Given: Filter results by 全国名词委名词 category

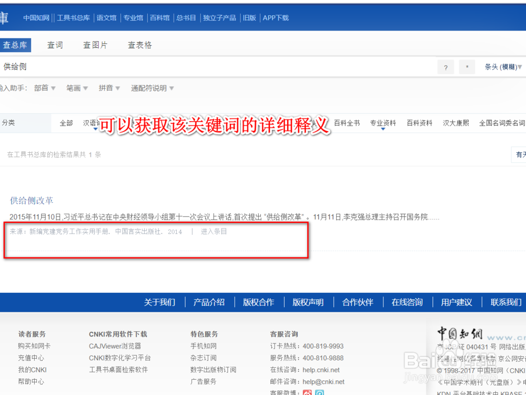Looking at the screenshot, I should (502, 123).
